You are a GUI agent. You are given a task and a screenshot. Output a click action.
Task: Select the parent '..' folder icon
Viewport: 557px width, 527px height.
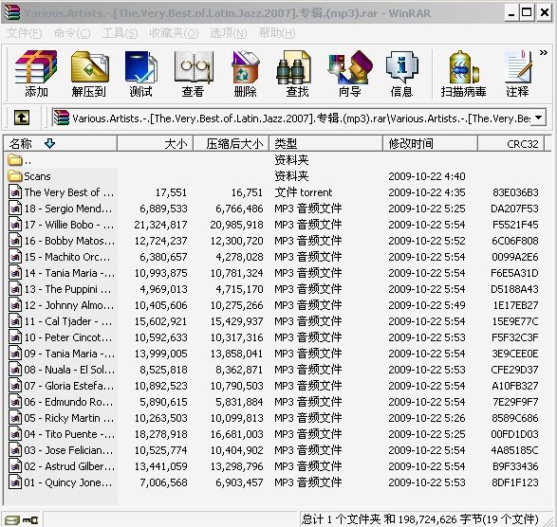click(x=15, y=160)
